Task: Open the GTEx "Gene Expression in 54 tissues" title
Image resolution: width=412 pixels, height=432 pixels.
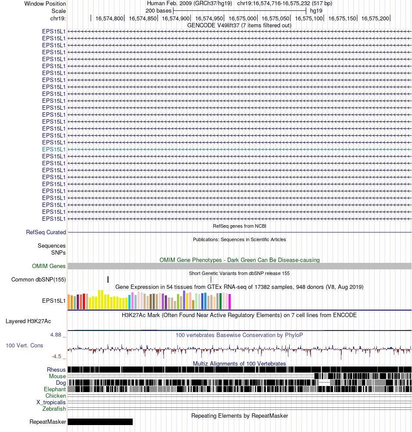Action: (239, 287)
